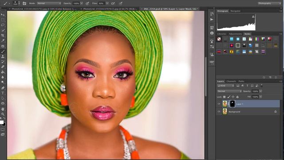Open the Histogram panel flyout menu
Image resolution: width=284 pixels, height=160 pixels.
[x=280, y=11]
